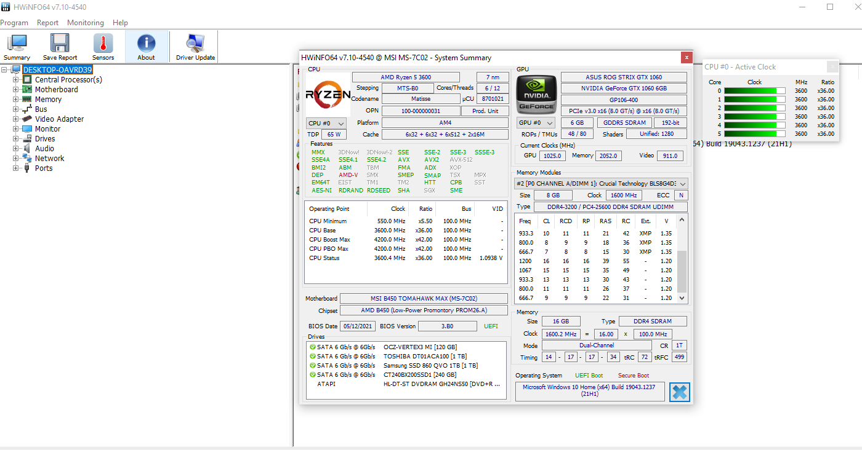The height and width of the screenshot is (450, 862).
Task: Select the Video Adapter card icon
Action: [x=27, y=119]
